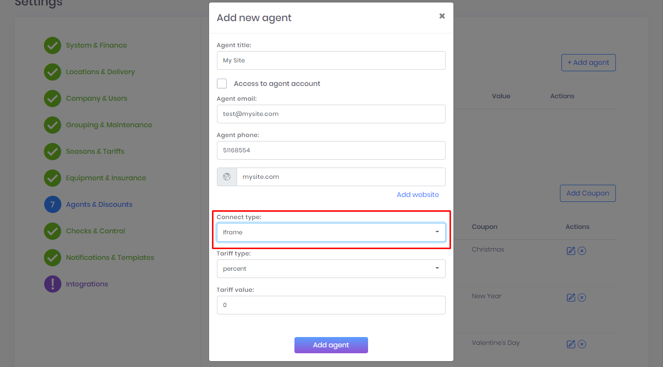Expand the Tariff type dropdown
Viewport: 663px width, 367px height.
331,269
